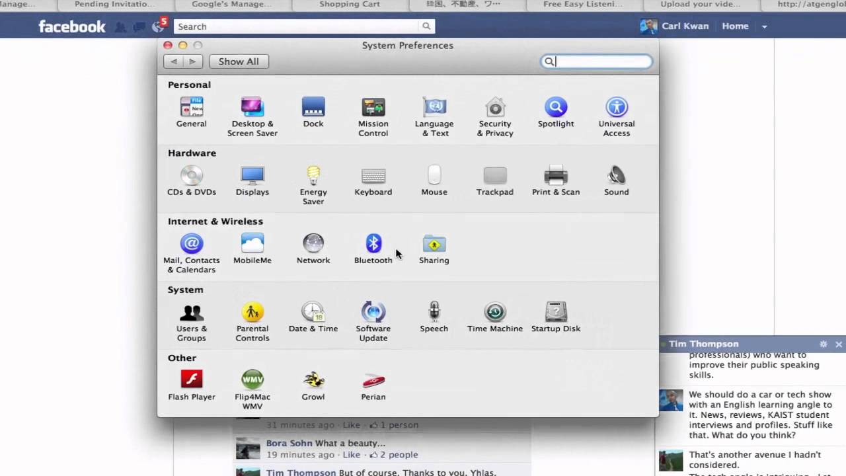Open Startup Disk preferences
This screenshot has height=476, width=846.
tap(556, 317)
